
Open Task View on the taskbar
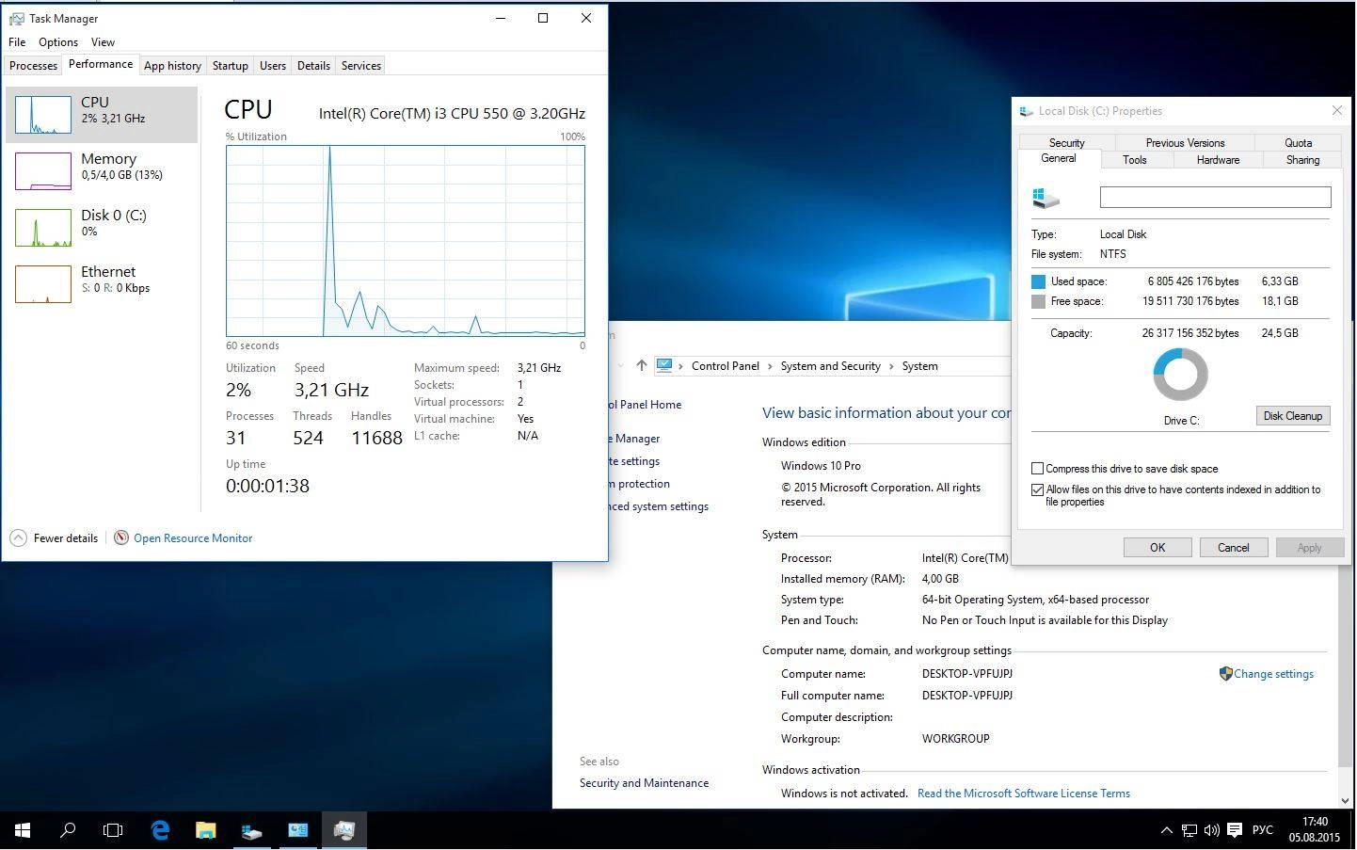pos(113,829)
